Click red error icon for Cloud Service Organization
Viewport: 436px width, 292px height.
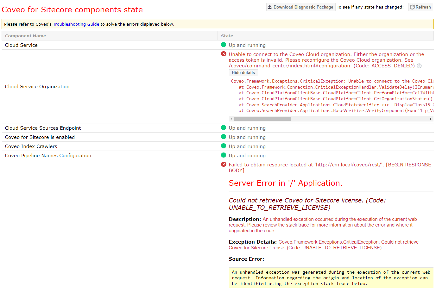224,54
